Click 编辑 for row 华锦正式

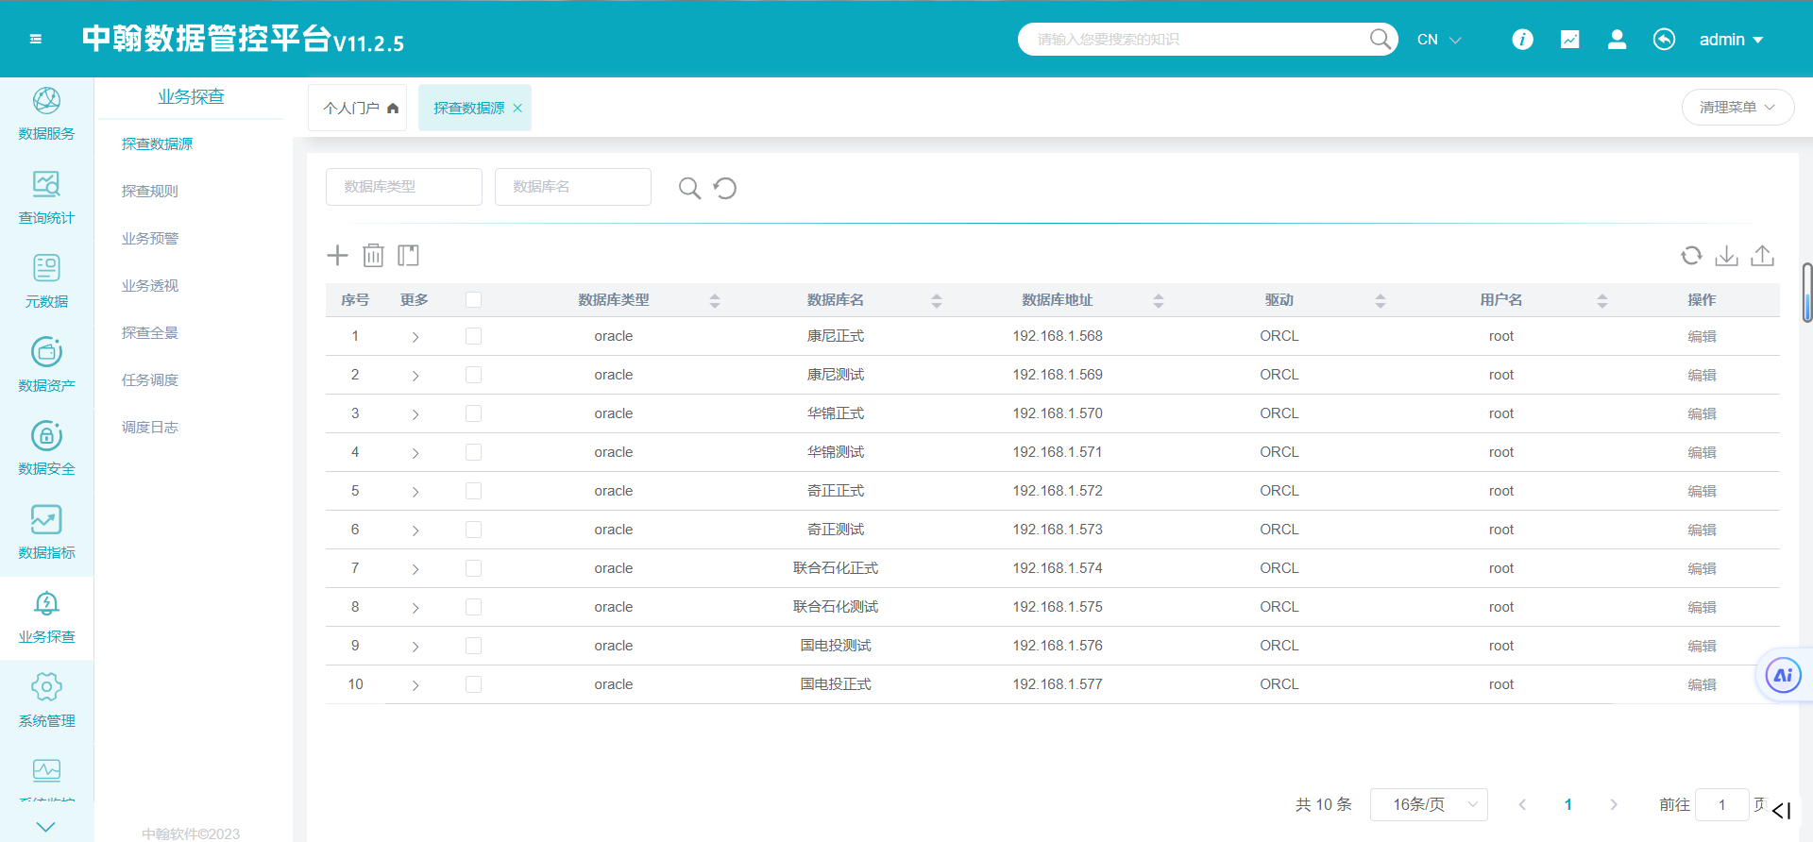click(x=1702, y=413)
